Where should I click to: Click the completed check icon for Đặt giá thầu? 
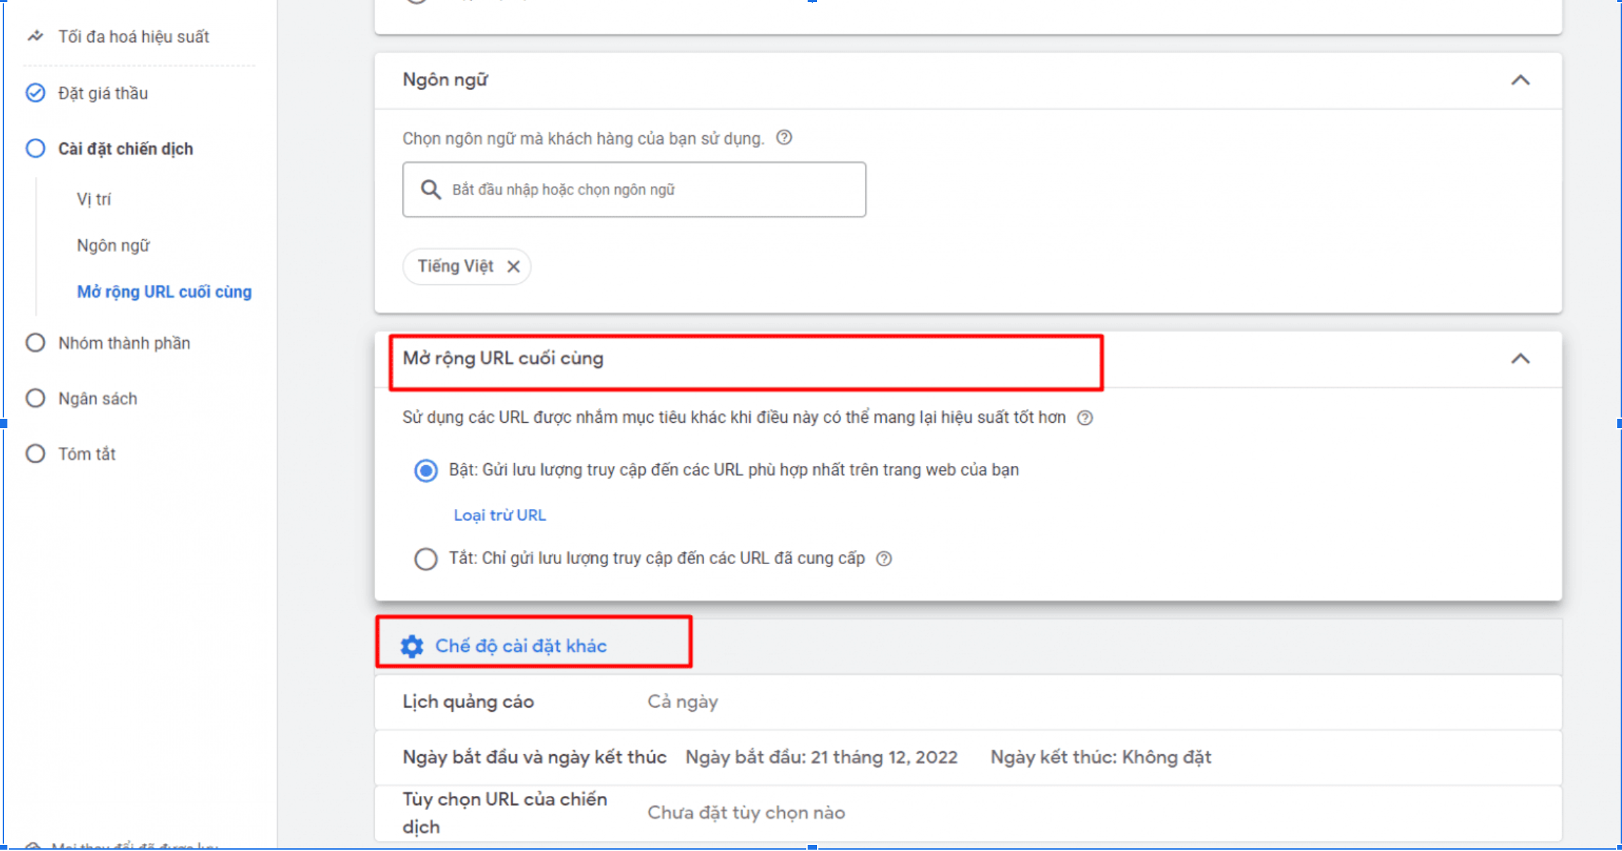tap(36, 93)
